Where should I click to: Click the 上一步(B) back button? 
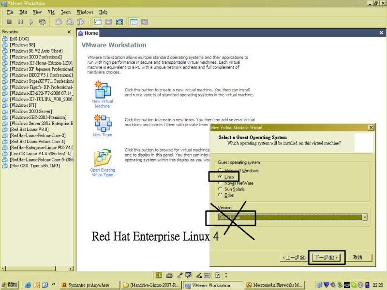294,258
